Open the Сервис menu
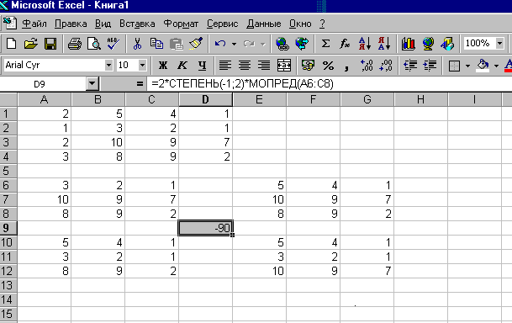This screenshot has height=323, width=512. (x=222, y=24)
